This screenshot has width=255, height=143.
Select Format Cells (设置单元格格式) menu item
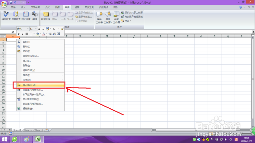(x=40, y=90)
